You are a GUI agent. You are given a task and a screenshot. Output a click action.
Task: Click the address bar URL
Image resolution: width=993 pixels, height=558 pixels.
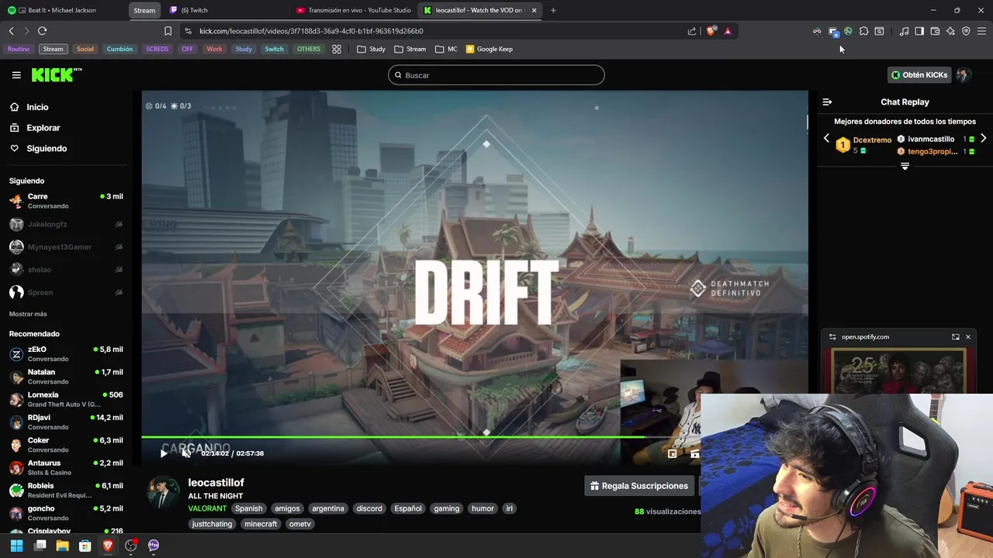point(311,31)
